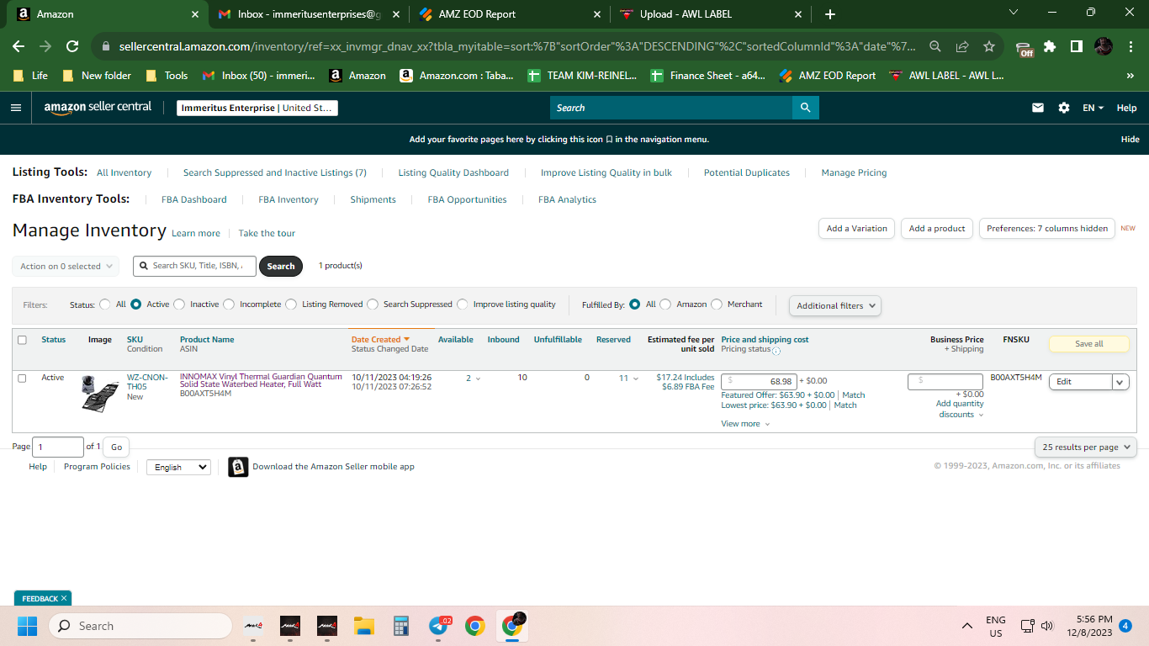The height and width of the screenshot is (646, 1149).
Task: Open the mail messages icon
Action: 1038,108
